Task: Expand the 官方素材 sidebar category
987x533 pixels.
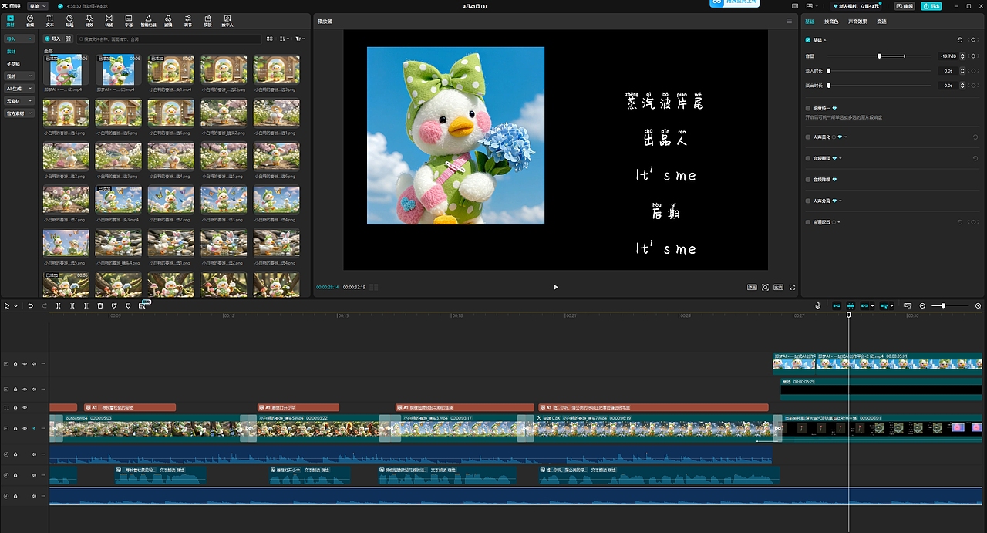Action: tap(19, 113)
